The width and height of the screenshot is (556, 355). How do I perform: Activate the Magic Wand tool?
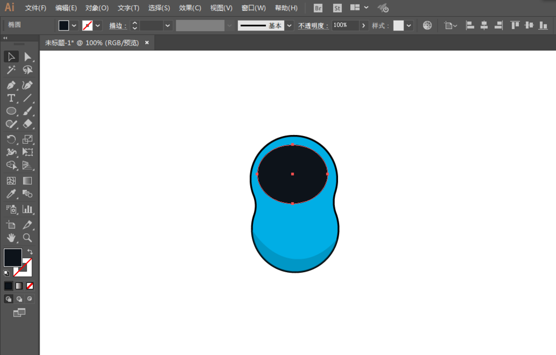[11, 70]
